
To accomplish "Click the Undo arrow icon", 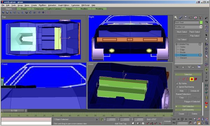I will pos(206,18).
